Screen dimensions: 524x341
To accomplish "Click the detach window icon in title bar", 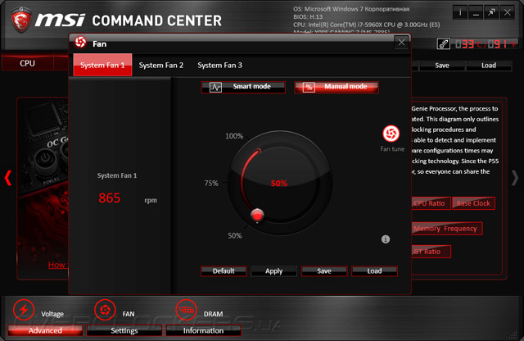I will pos(491,13).
